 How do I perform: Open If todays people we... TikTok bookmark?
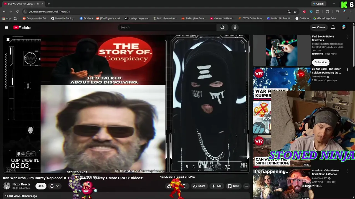tap(137, 19)
